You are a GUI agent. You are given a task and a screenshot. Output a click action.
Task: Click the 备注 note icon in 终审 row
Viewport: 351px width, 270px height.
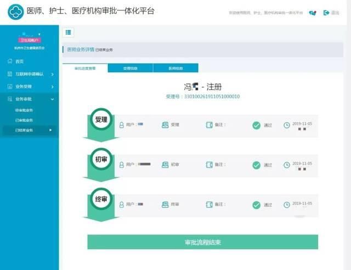pos(209,204)
